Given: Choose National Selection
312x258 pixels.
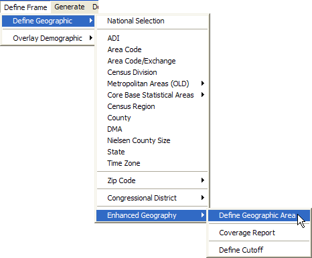Looking at the screenshot, I should 152,21.
